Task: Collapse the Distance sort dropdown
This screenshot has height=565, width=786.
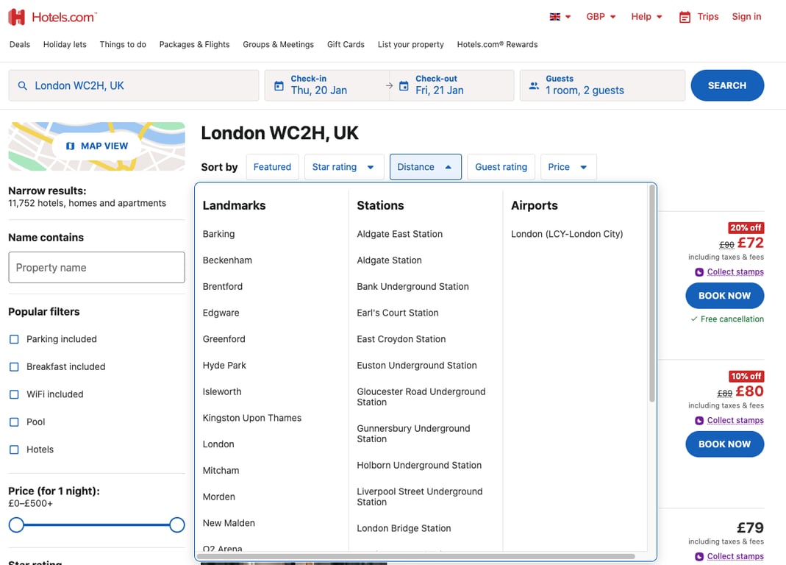Action: [x=426, y=167]
